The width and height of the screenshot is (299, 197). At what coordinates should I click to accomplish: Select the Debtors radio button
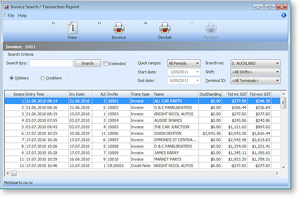click(12, 78)
